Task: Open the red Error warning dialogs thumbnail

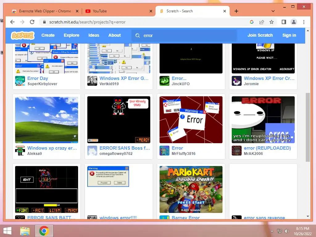Action: coord(191,120)
